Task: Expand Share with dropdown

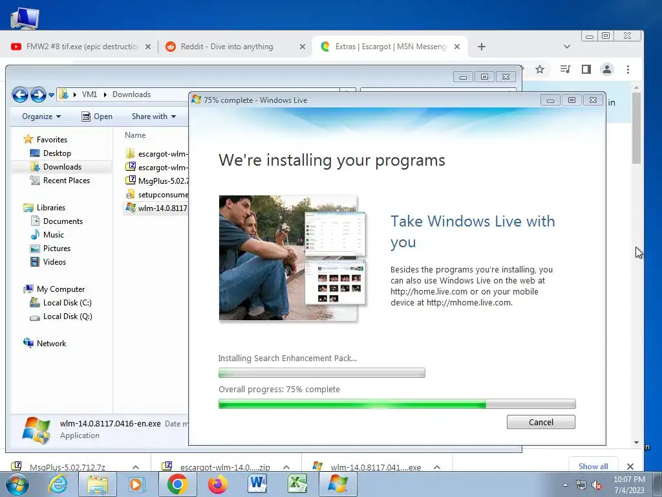Action: (154, 116)
